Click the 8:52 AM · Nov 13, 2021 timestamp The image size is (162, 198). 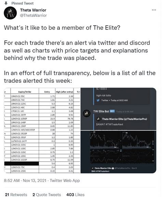click(x=25, y=181)
